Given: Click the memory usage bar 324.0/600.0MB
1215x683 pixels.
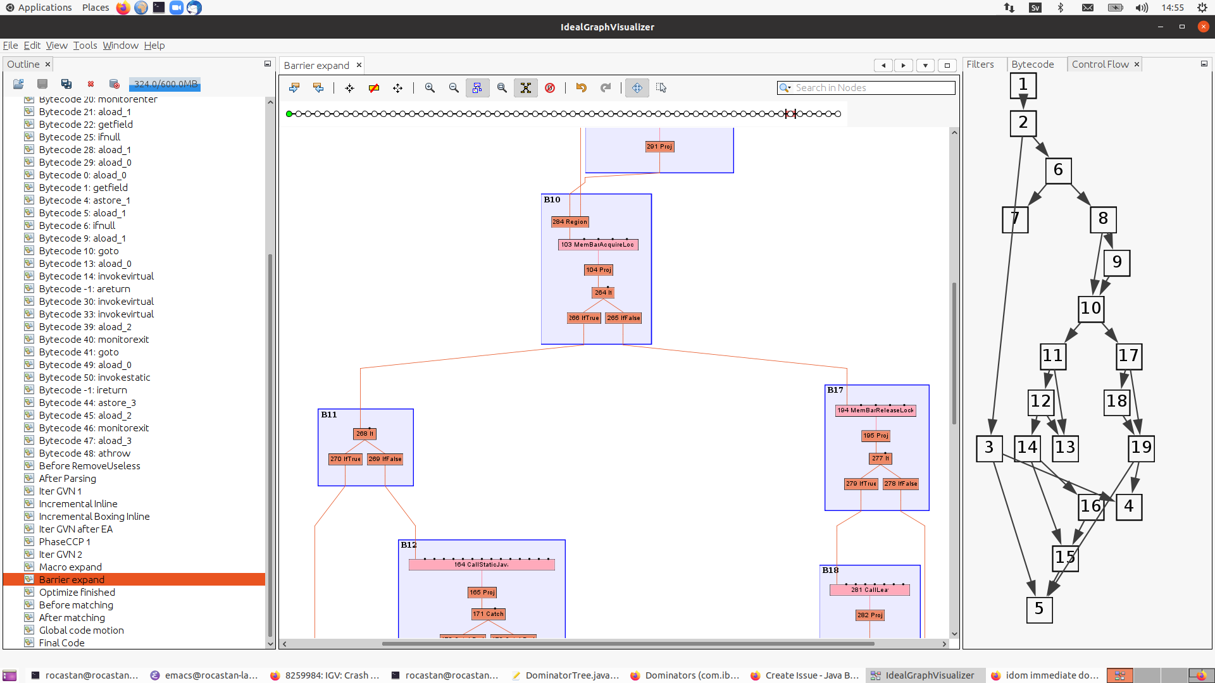Looking at the screenshot, I should 165,84.
